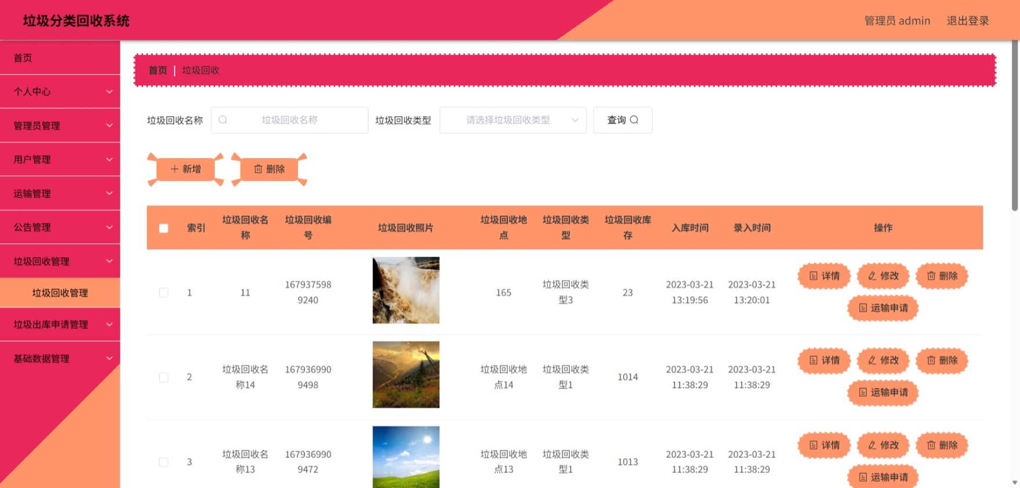Expand the 基础数据管理 sidebar menu

tap(60, 358)
